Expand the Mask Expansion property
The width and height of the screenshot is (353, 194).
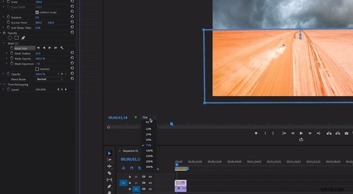(x=7, y=63)
